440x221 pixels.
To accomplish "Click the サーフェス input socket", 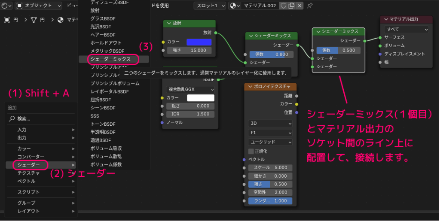I will pos(380,37).
